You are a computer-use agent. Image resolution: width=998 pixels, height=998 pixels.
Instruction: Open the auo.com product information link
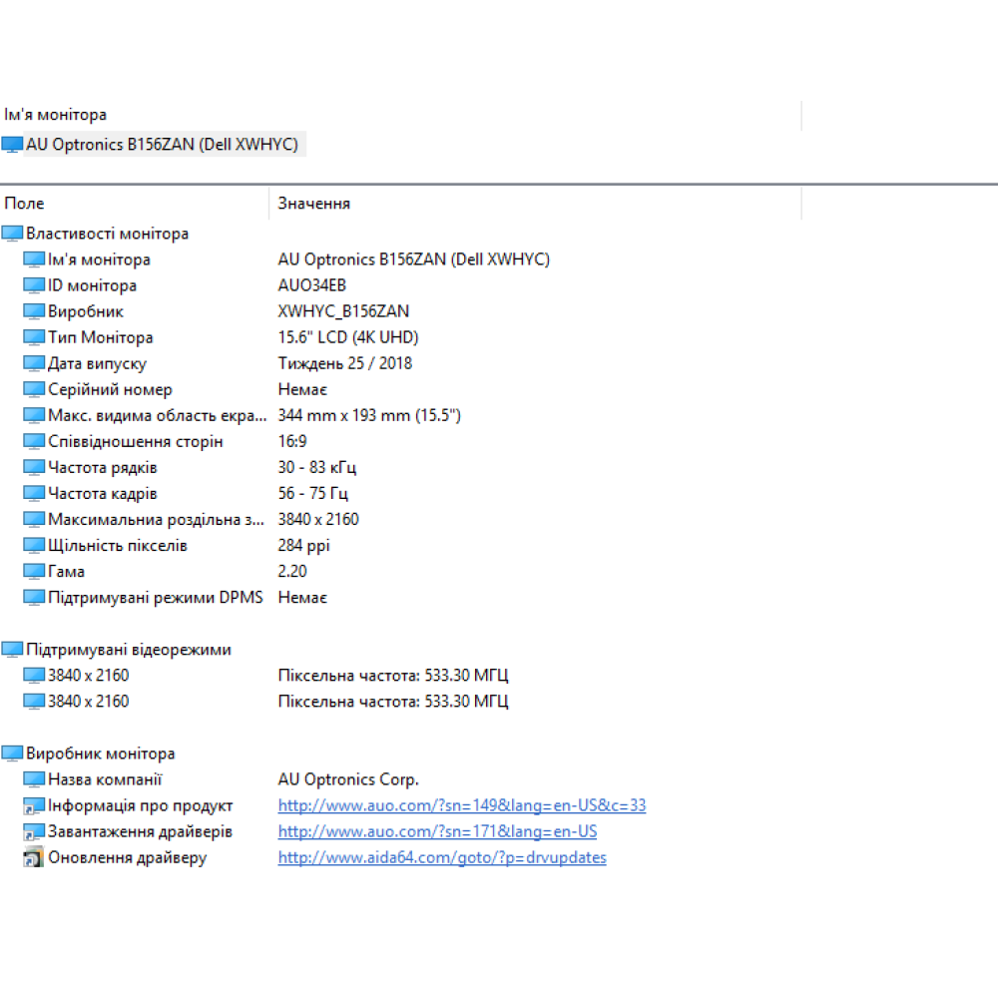[462, 805]
